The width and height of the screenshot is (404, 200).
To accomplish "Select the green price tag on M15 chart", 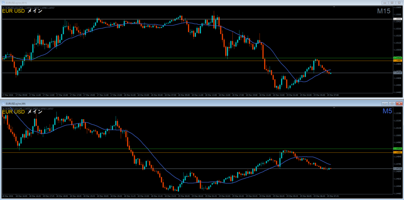I will click(398, 58).
